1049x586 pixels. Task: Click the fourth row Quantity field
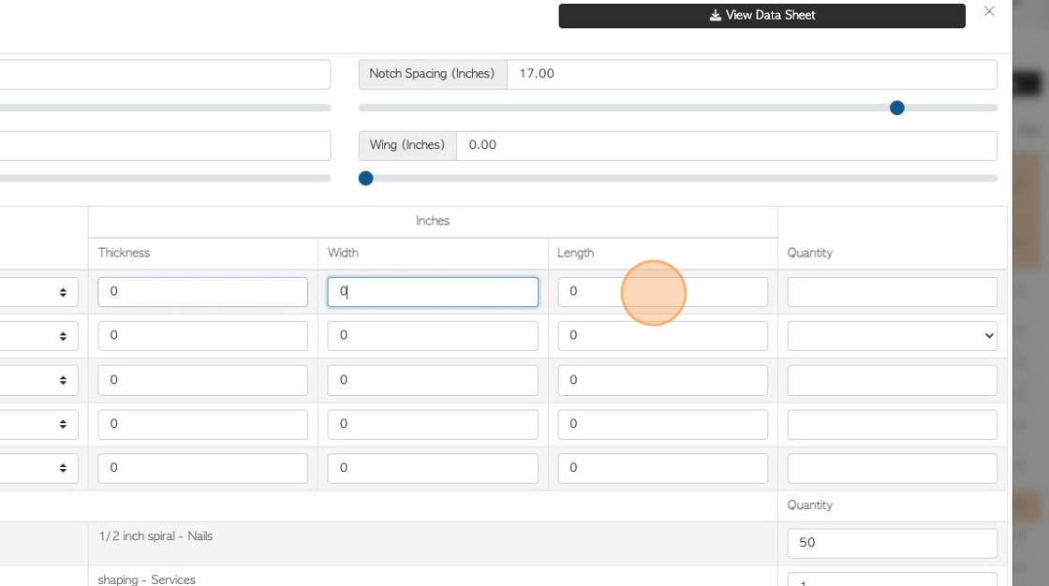893,425
